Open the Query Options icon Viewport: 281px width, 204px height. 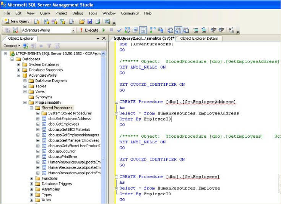coord(135,30)
